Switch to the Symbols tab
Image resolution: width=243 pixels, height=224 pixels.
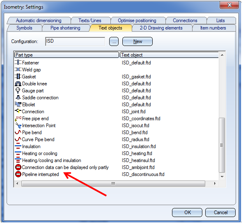coord(24,28)
